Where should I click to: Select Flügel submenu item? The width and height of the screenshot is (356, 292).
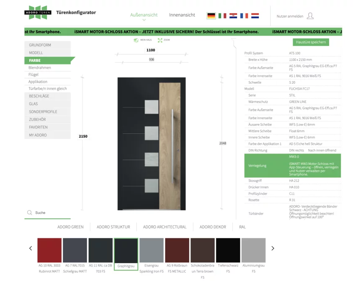point(47,74)
